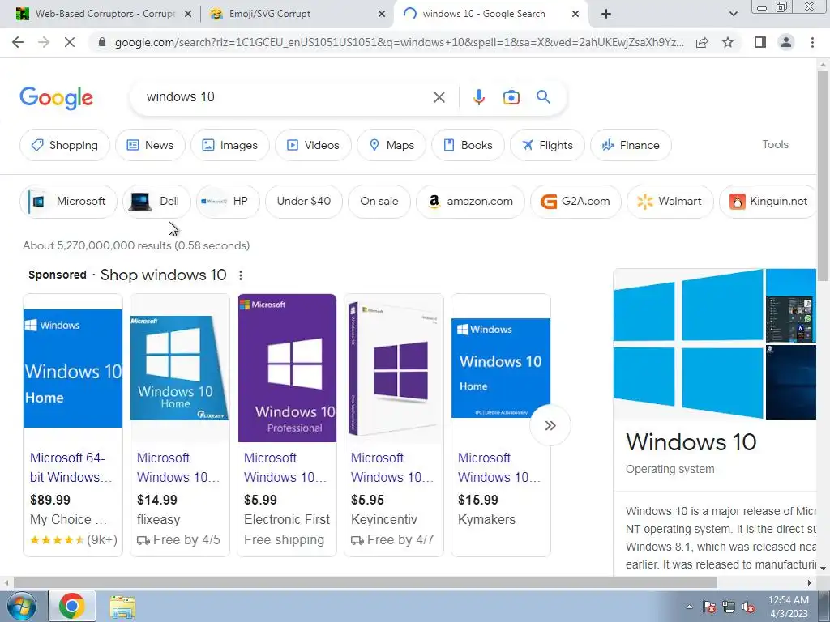Apply the On sale chip
Screen dimensions: 830x622
(x=379, y=201)
